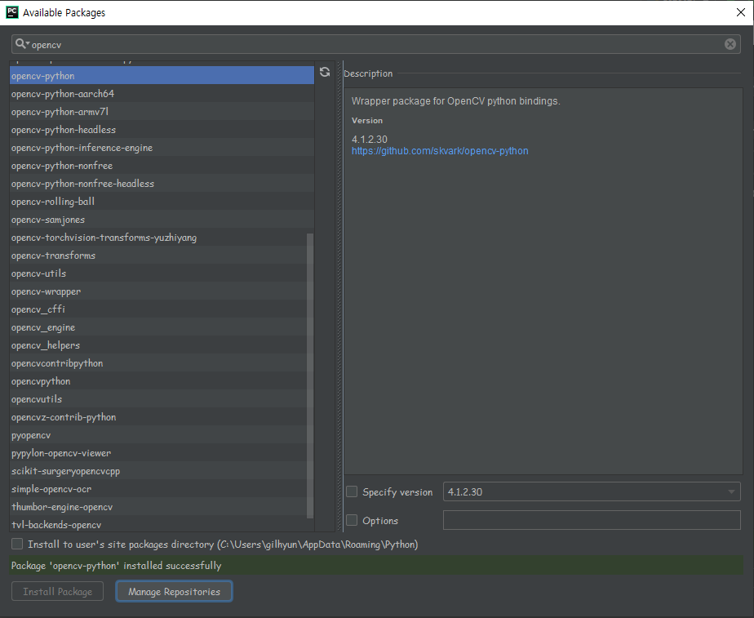Click the Wrapper package description text
The height and width of the screenshot is (618, 754).
pyautogui.click(x=455, y=101)
